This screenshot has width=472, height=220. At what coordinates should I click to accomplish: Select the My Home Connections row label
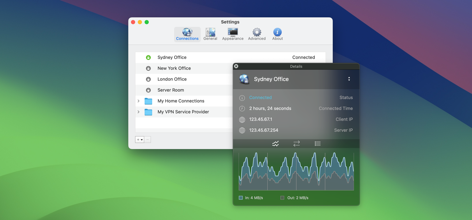coord(181,101)
